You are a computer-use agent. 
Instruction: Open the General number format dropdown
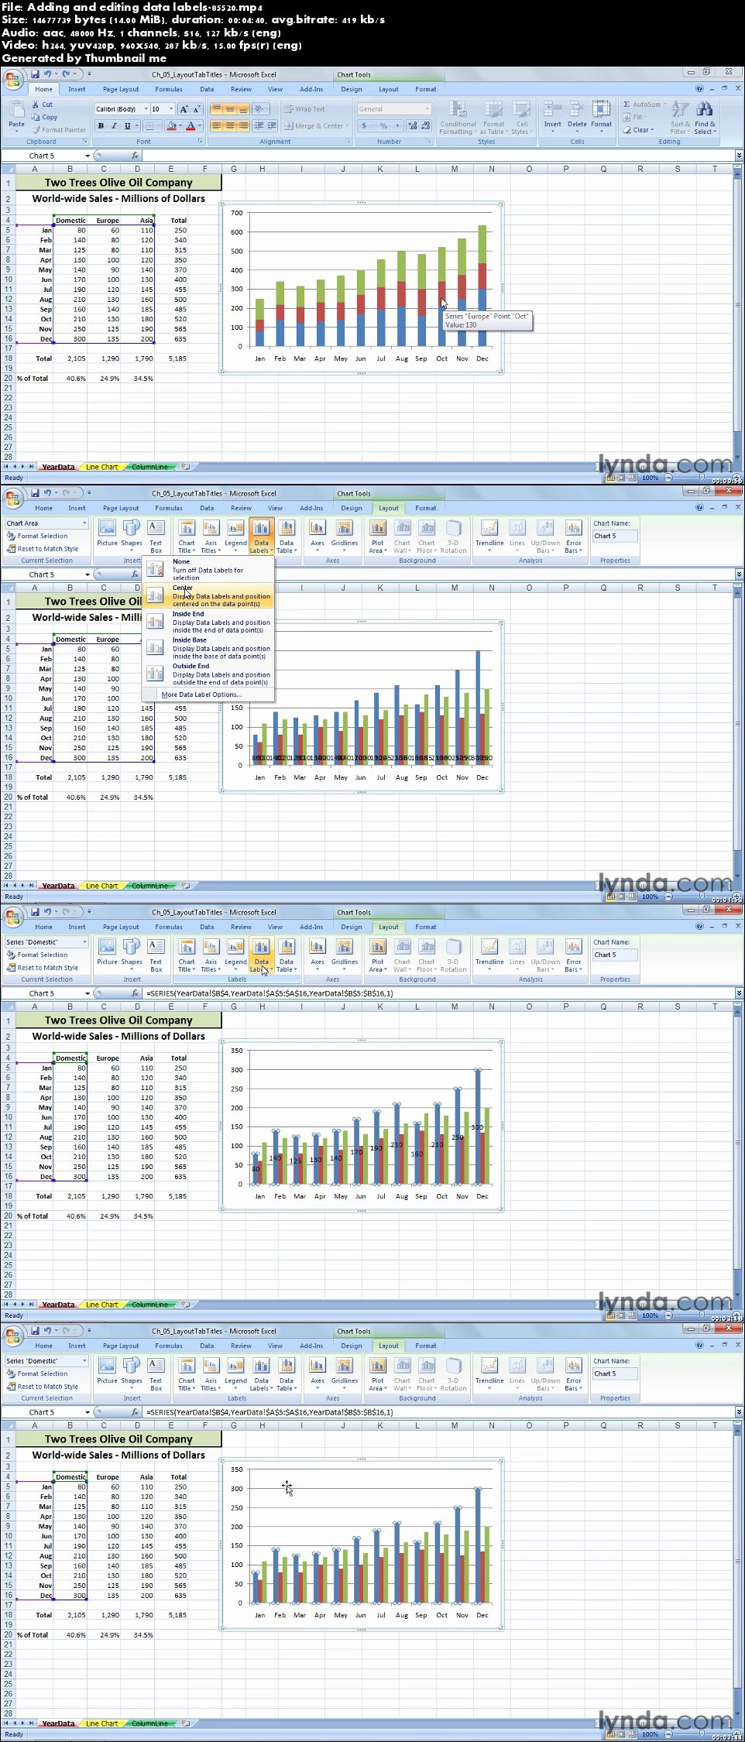[427, 109]
